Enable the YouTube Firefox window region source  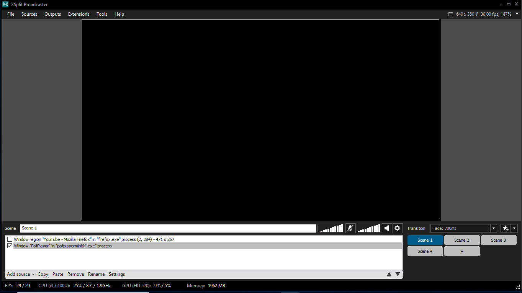click(10, 239)
